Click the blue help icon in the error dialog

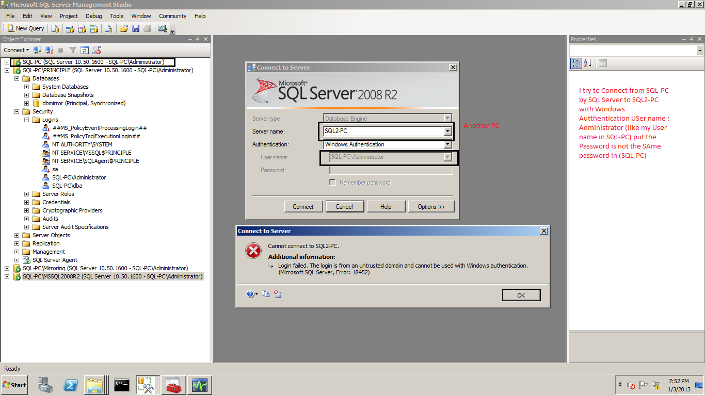tap(251, 294)
